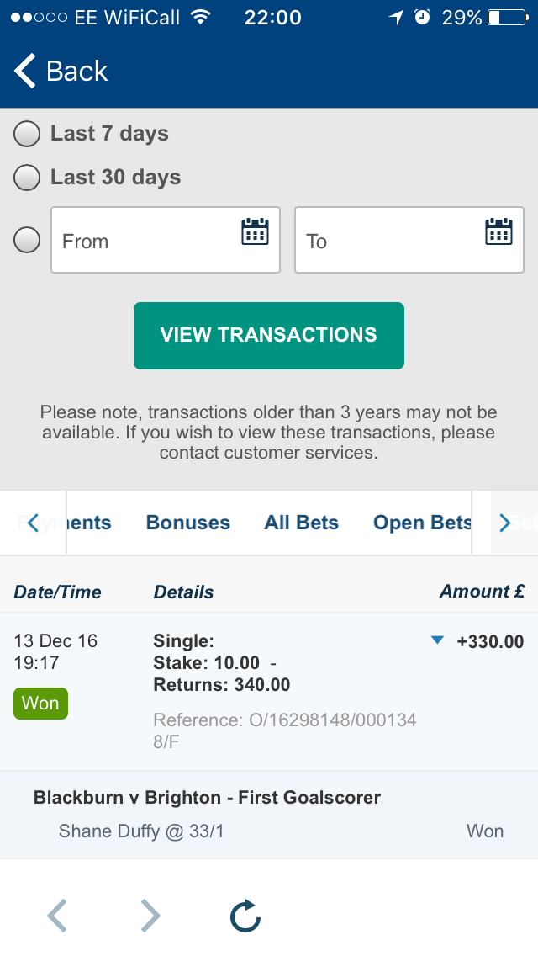The width and height of the screenshot is (538, 956).
Task: Tap the browser back arrow at bottom
Action: pyautogui.click(x=57, y=916)
